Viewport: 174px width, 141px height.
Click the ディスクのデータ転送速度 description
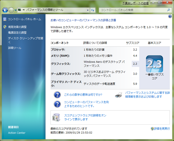coord(99,84)
